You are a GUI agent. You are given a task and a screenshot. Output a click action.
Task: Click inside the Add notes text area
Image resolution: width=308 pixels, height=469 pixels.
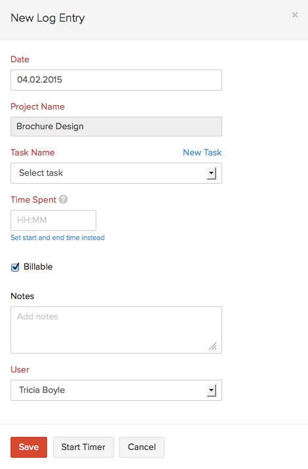(x=116, y=330)
